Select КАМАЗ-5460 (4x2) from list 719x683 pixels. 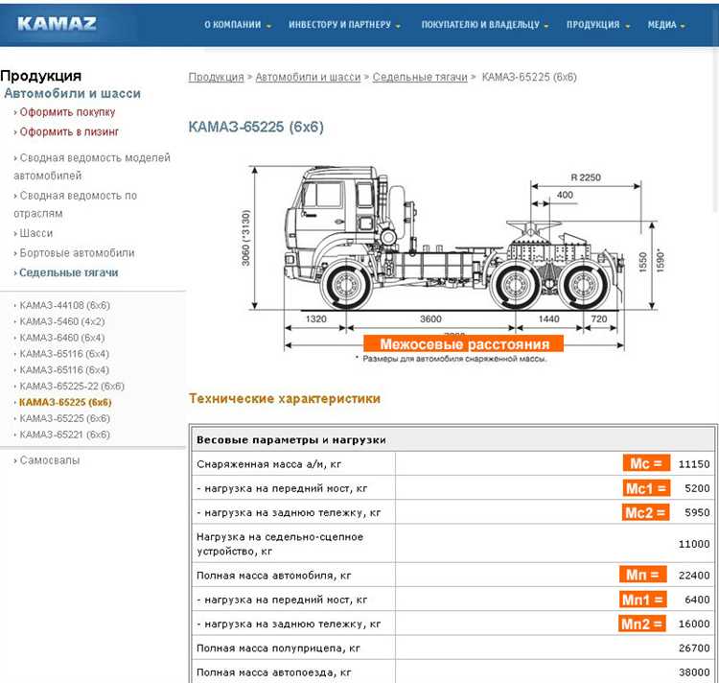62,321
